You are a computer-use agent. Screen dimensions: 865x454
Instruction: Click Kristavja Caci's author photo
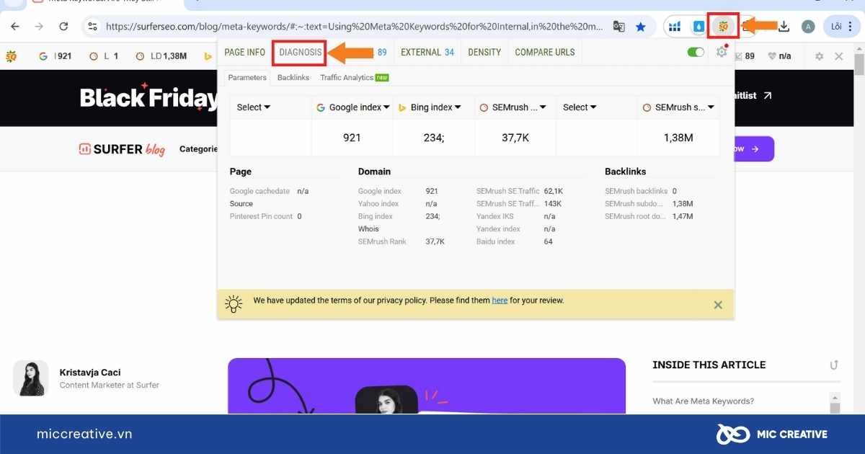(x=31, y=378)
